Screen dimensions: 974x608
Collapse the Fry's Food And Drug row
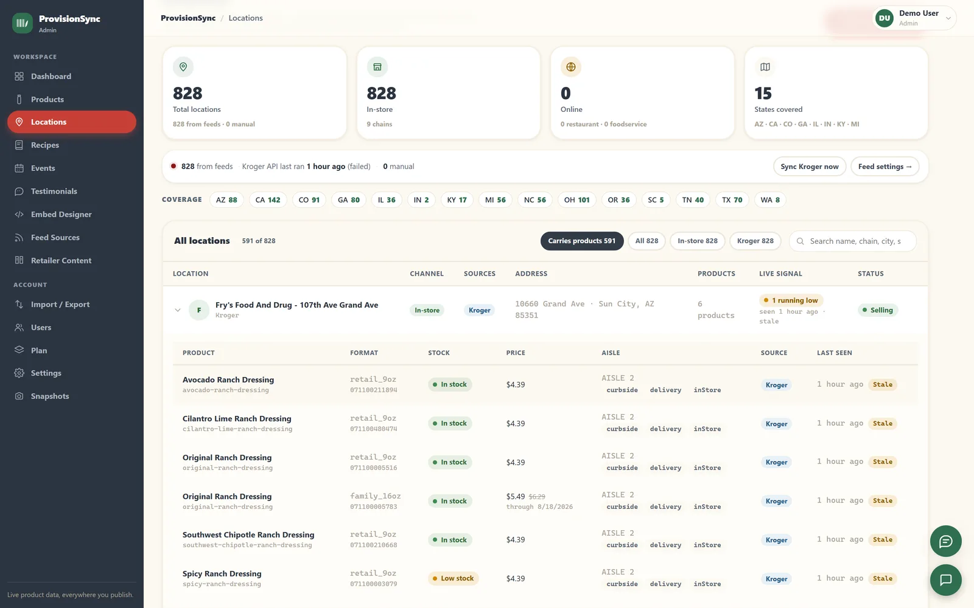tap(178, 310)
